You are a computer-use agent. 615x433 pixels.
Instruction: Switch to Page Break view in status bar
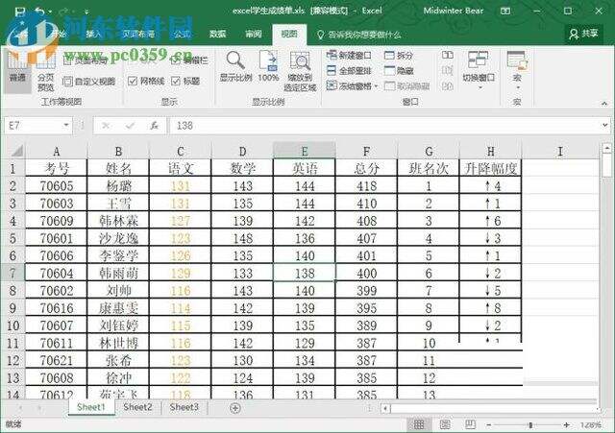click(x=470, y=424)
